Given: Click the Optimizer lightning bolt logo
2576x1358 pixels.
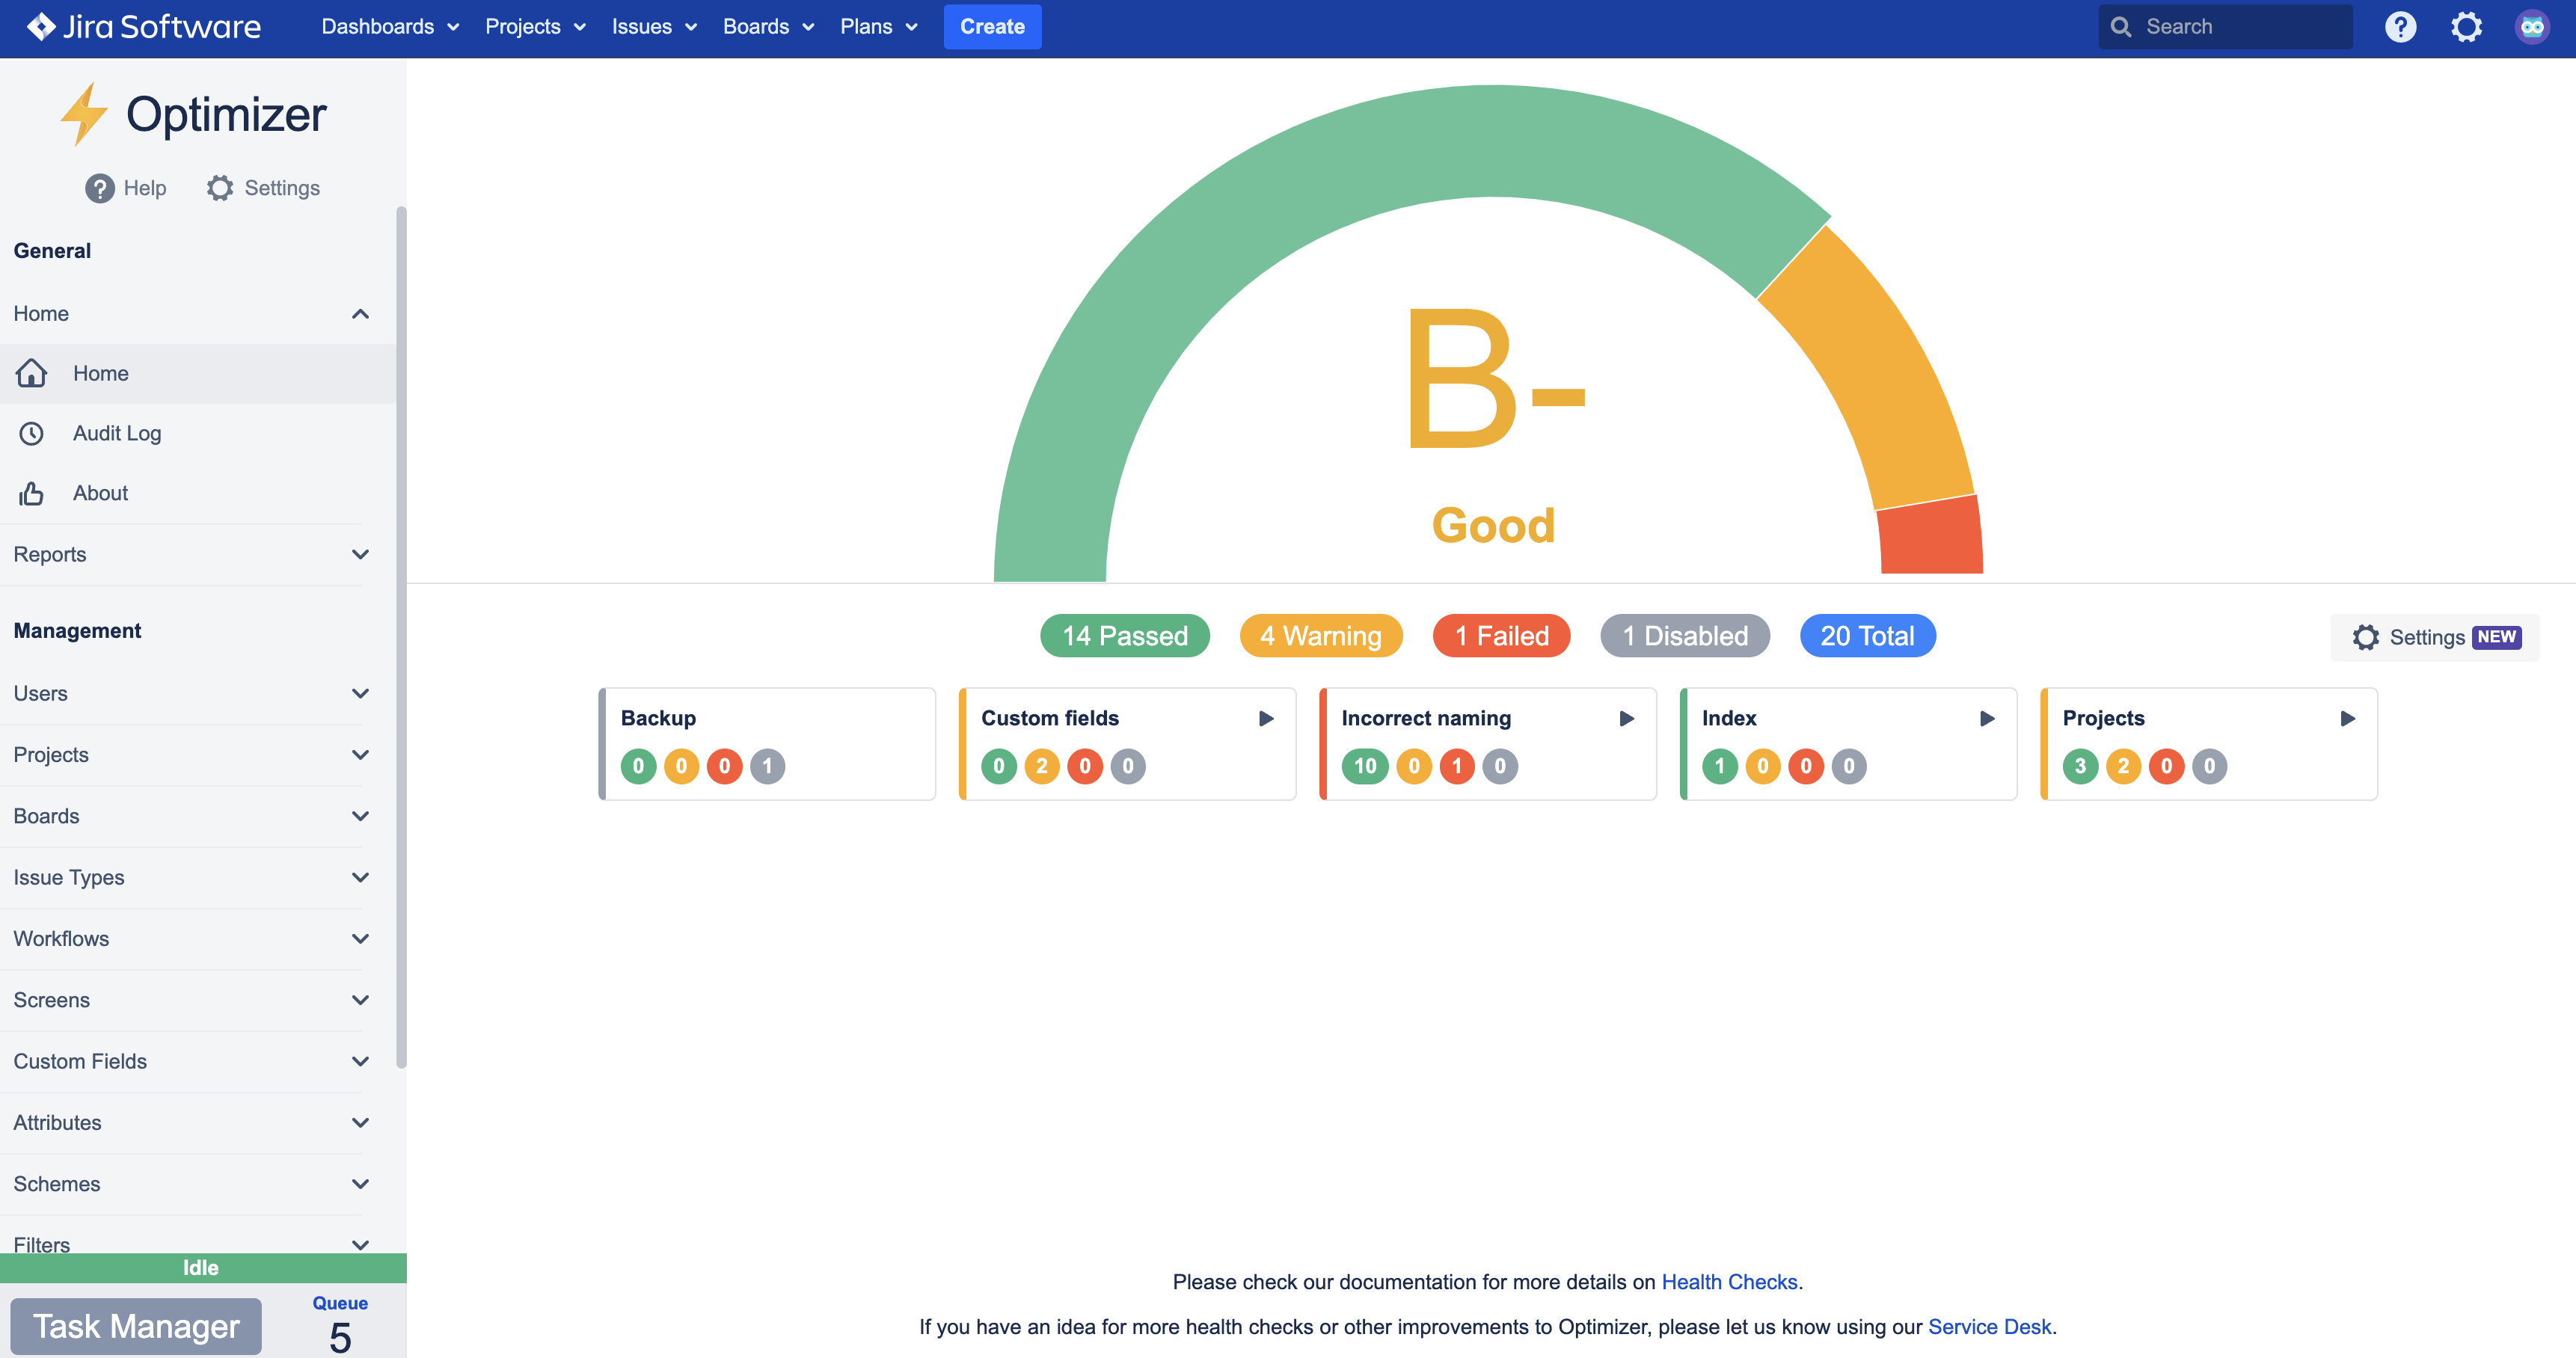Looking at the screenshot, I should (83, 113).
